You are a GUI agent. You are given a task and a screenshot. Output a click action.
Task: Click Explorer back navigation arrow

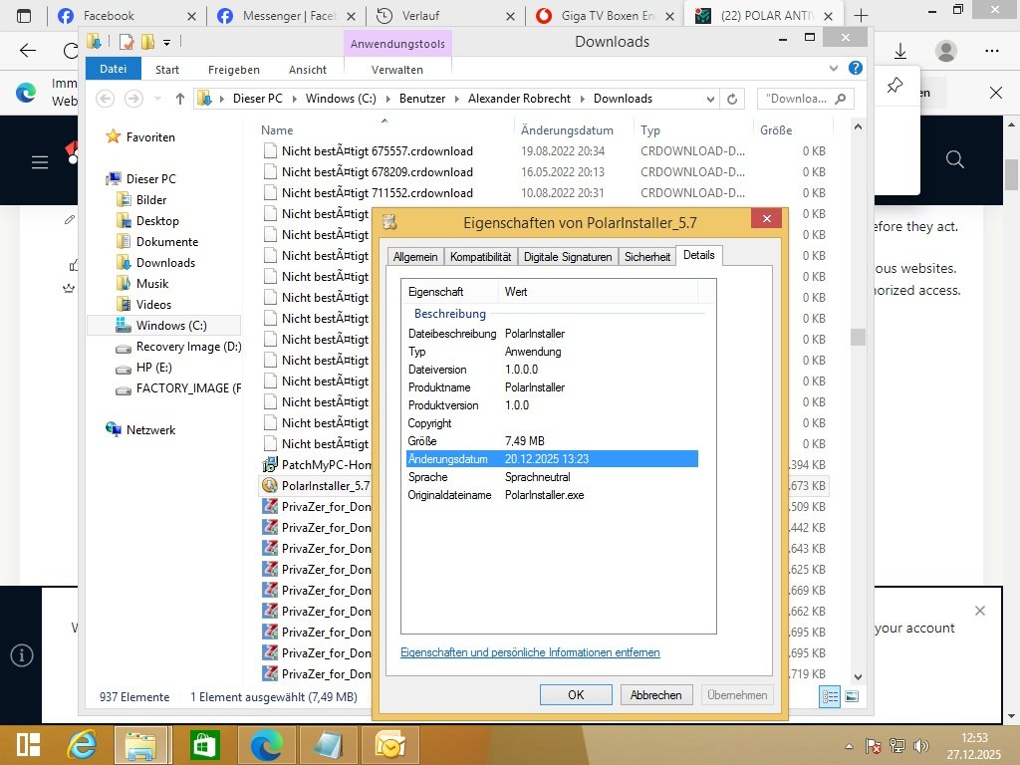click(x=106, y=99)
